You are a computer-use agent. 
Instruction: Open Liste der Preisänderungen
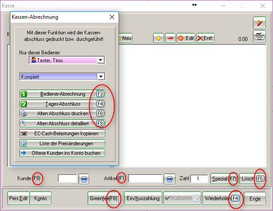62,143
